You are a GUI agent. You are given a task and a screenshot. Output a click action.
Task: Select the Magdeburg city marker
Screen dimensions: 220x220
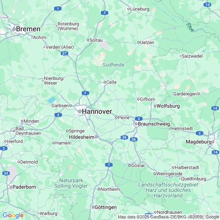(x=213, y=142)
